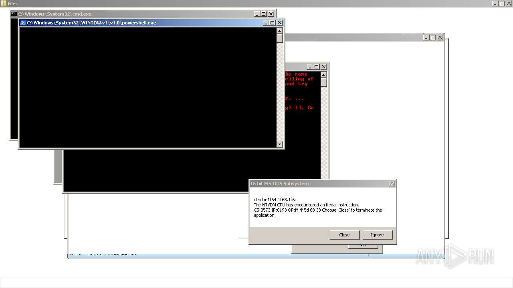Viewport: 513px width, 288px height.
Task: Maximize the front powershell.exe window
Action: tap(273, 23)
